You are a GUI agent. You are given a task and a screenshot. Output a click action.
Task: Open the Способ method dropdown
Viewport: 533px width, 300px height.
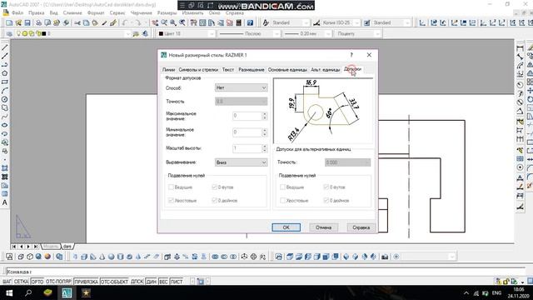pyautogui.click(x=242, y=87)
